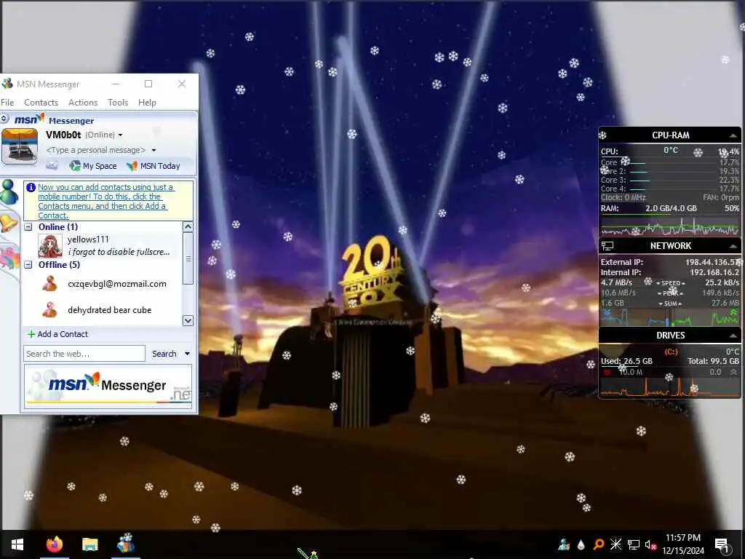745x559 pixels.
Task: Click the personal message field
Action: click(96, 150)
